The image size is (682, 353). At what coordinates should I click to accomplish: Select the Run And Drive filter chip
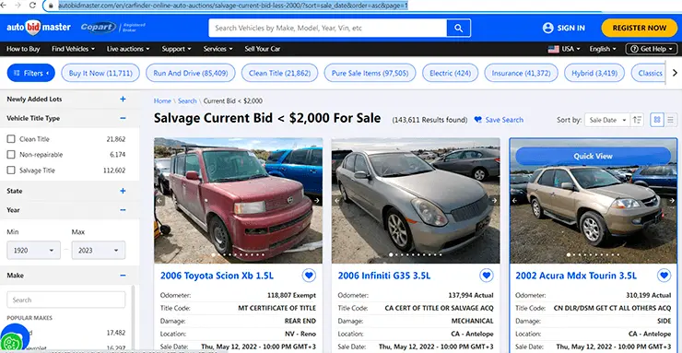191,73
